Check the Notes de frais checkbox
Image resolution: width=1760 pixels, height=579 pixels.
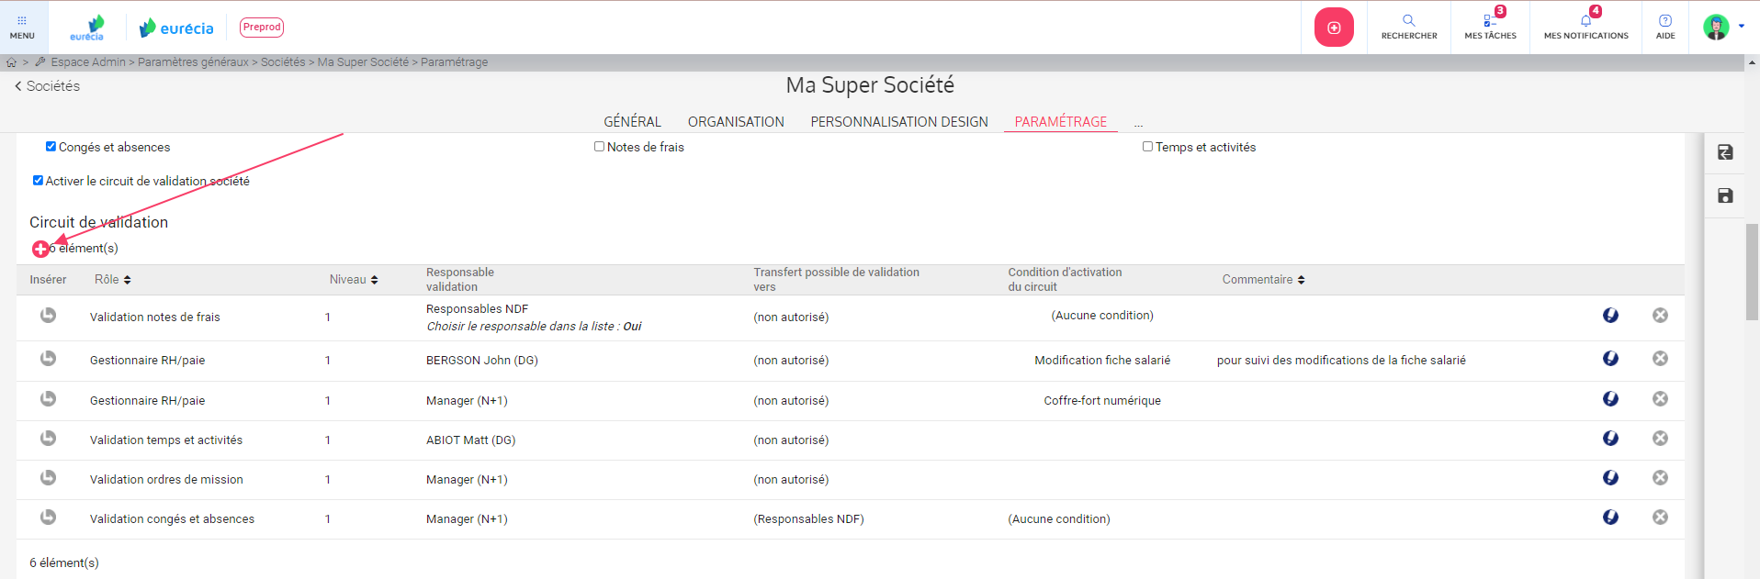point(599,147)
